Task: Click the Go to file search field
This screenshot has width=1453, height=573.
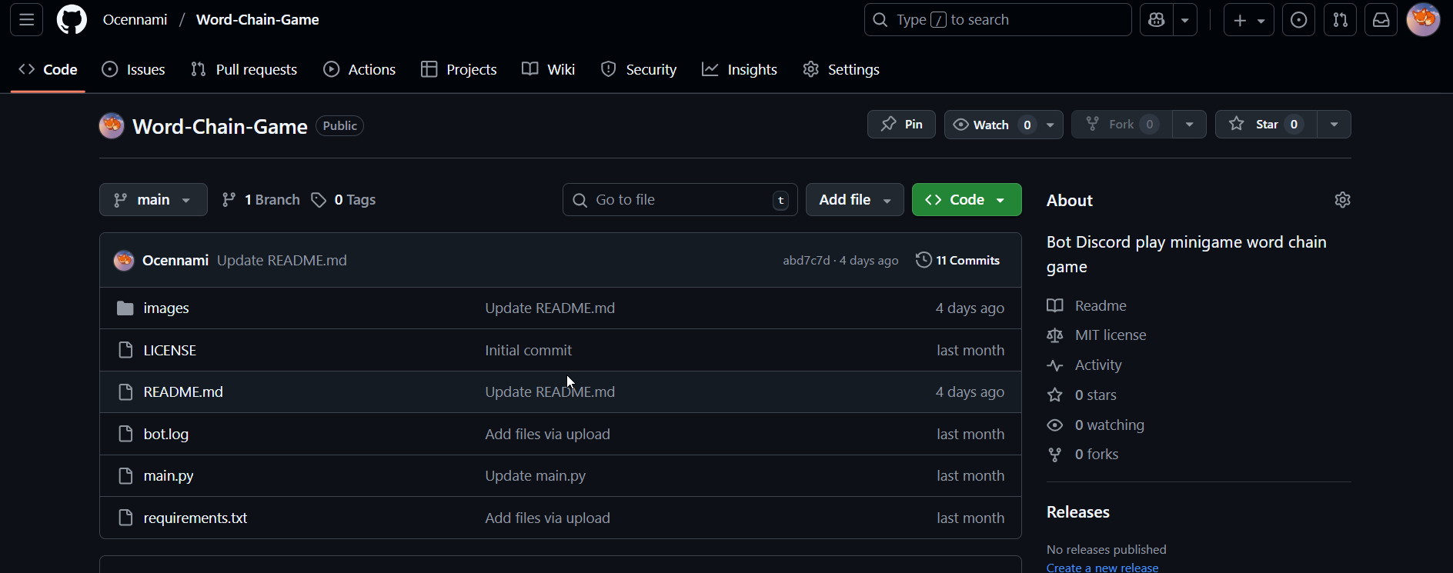Action: (680, 200)
